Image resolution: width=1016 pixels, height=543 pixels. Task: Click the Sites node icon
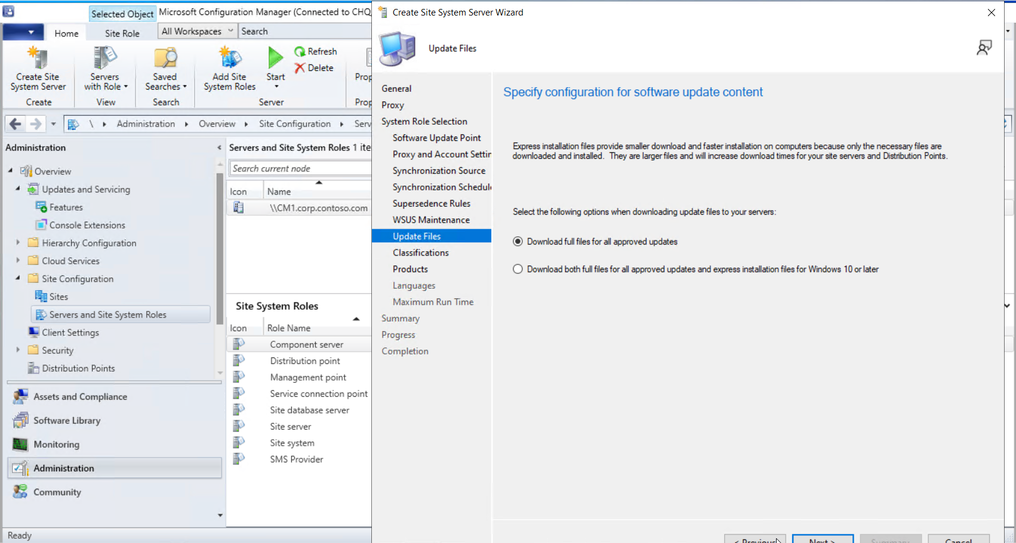[41, 297]
